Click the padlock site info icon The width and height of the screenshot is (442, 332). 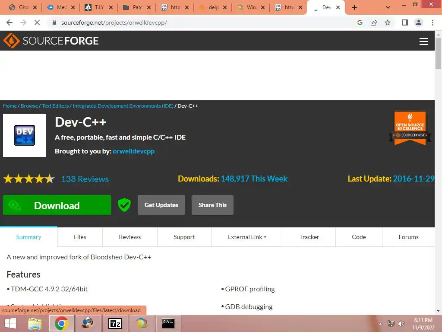tap(54, 22)
